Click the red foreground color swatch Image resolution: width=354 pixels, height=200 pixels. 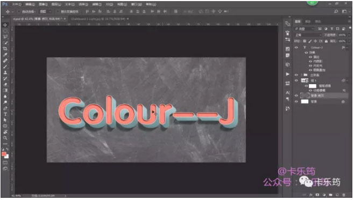[x=4, y=154]
